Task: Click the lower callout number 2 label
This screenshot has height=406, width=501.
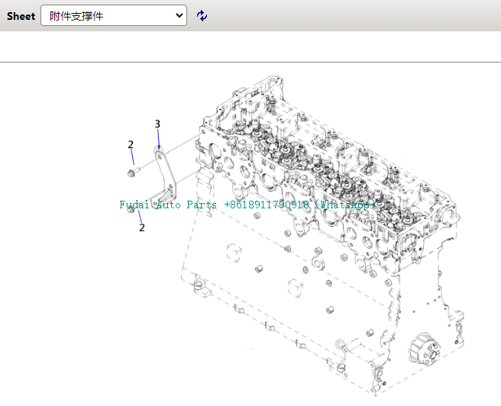Action: pyautogui.click(x=142, y=227)
